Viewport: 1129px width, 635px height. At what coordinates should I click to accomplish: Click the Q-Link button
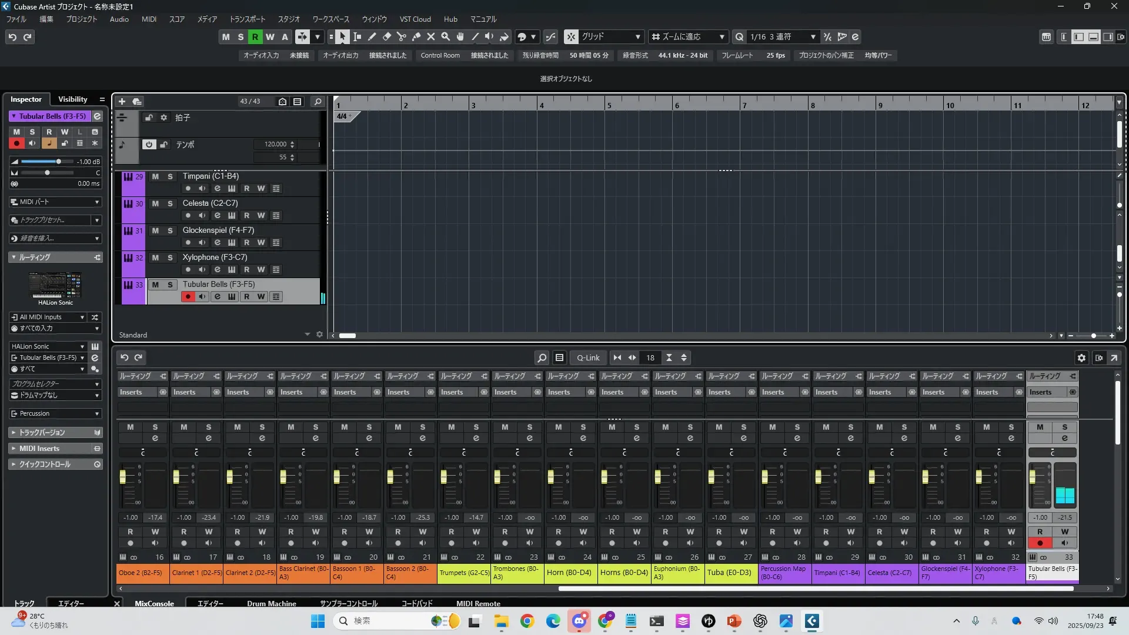point(587,357)
